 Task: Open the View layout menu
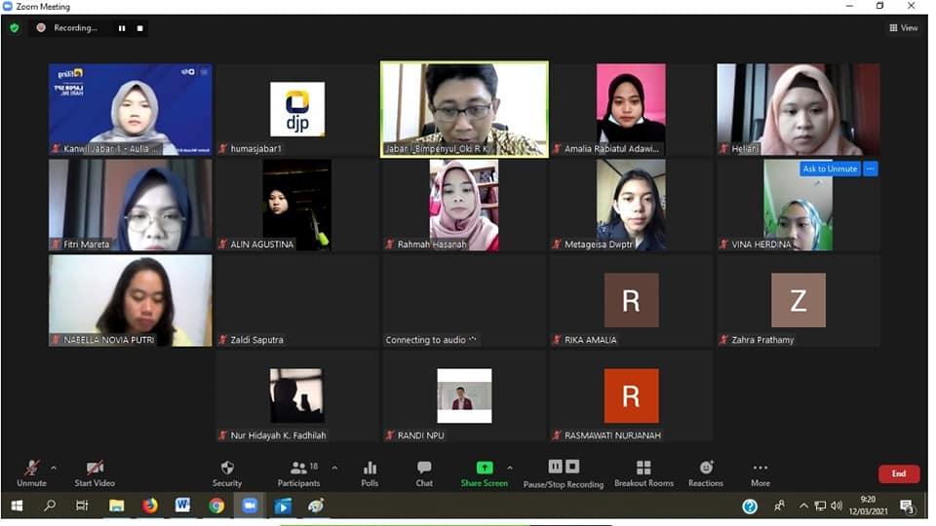point(904,28)
